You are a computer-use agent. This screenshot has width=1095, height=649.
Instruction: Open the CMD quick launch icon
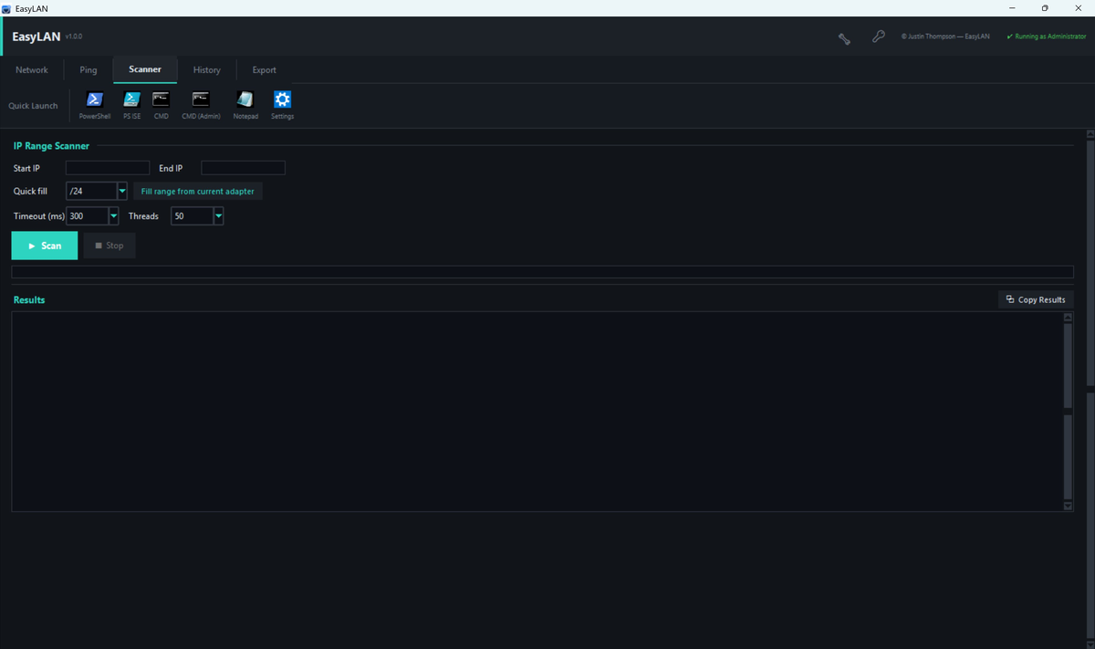tap(161, 99)
